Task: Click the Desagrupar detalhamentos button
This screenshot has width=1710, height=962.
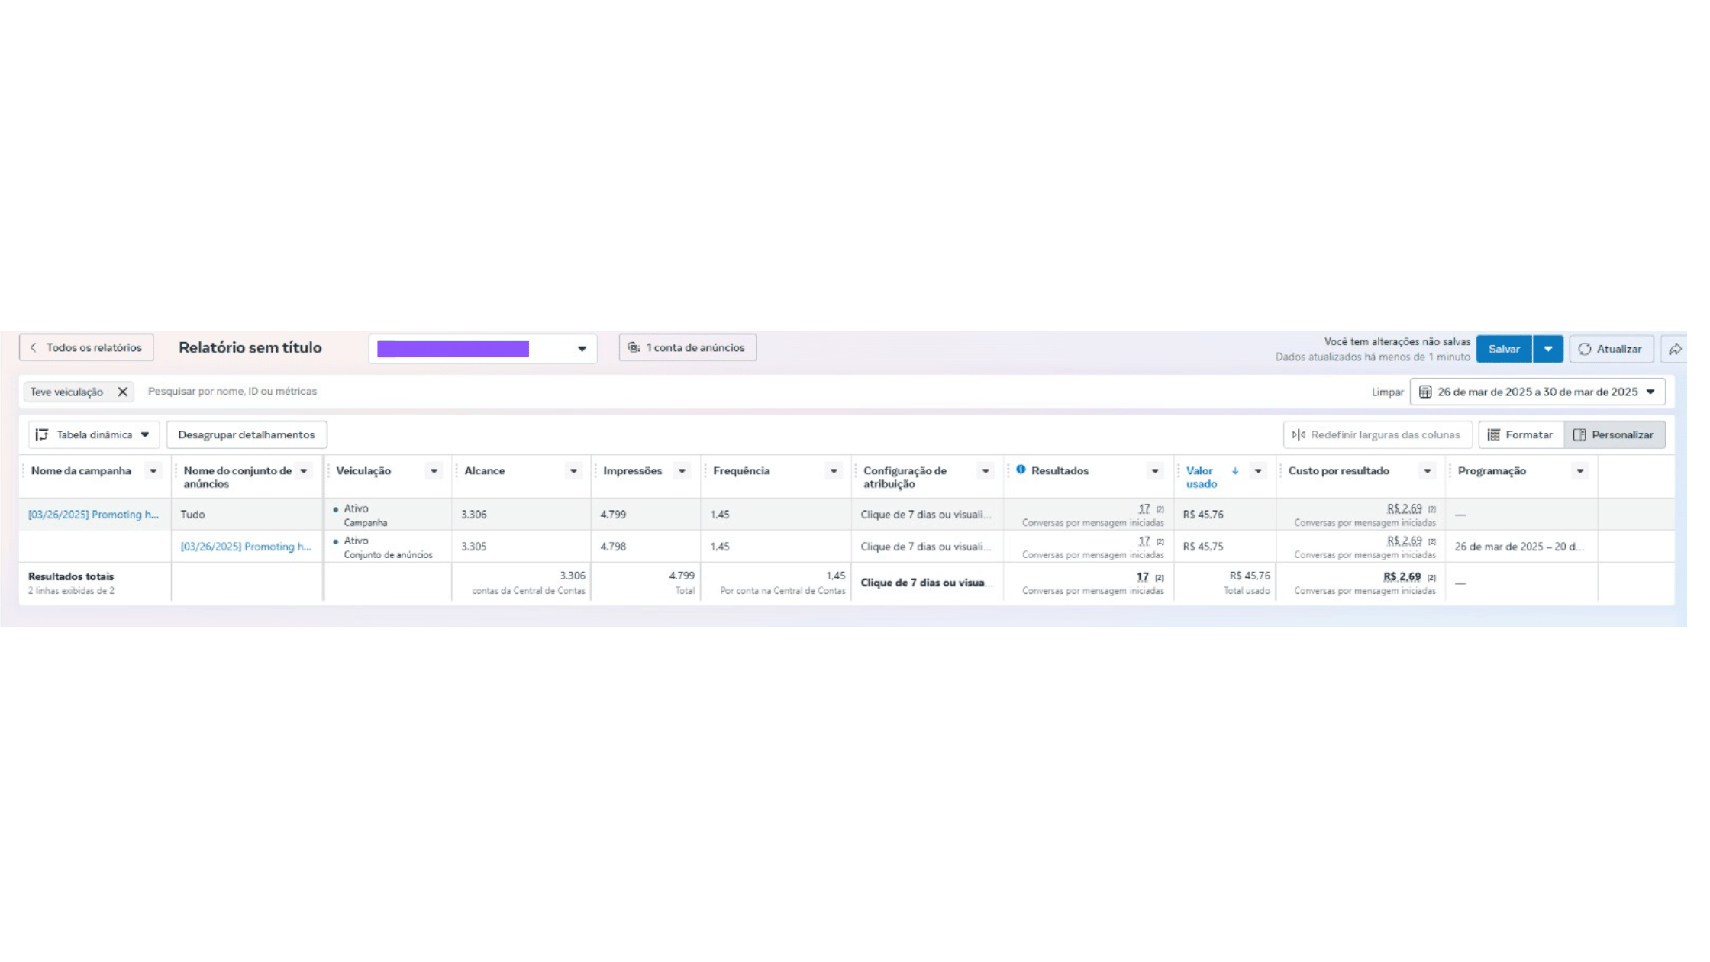Action: pos(246,434)
